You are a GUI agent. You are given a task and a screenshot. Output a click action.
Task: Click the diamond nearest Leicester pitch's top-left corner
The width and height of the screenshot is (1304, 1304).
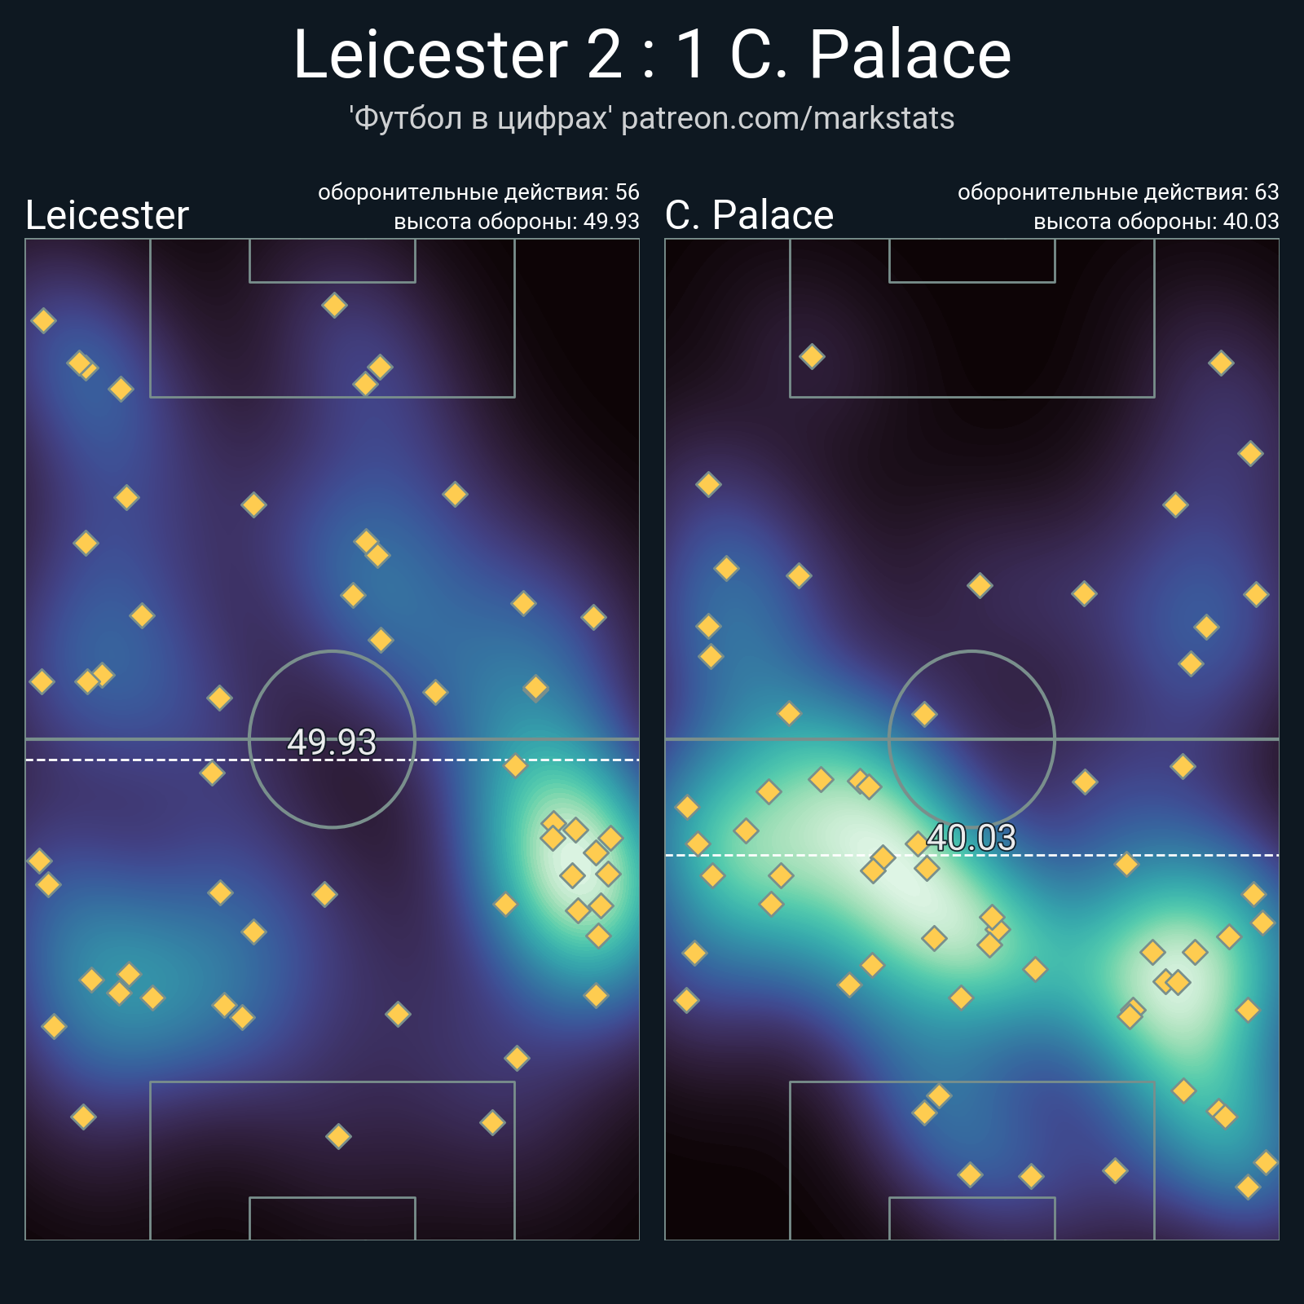[43, 320]
